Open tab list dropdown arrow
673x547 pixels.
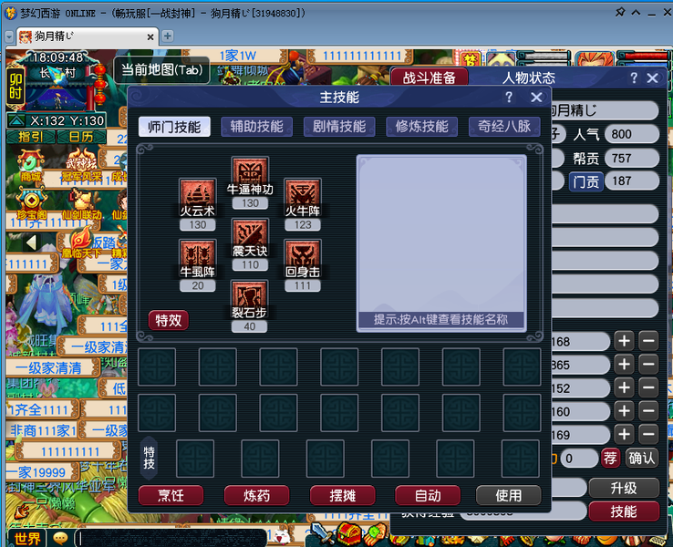tap(9, 36)
